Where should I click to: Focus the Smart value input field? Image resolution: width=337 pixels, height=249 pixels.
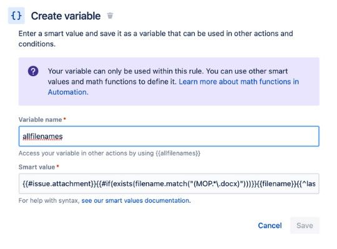point(169,183)
